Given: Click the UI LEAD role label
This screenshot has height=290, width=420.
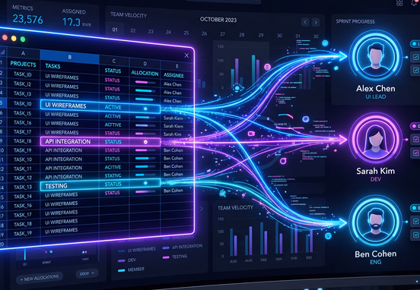Looking at the screenshot, I should click(376, 96).
